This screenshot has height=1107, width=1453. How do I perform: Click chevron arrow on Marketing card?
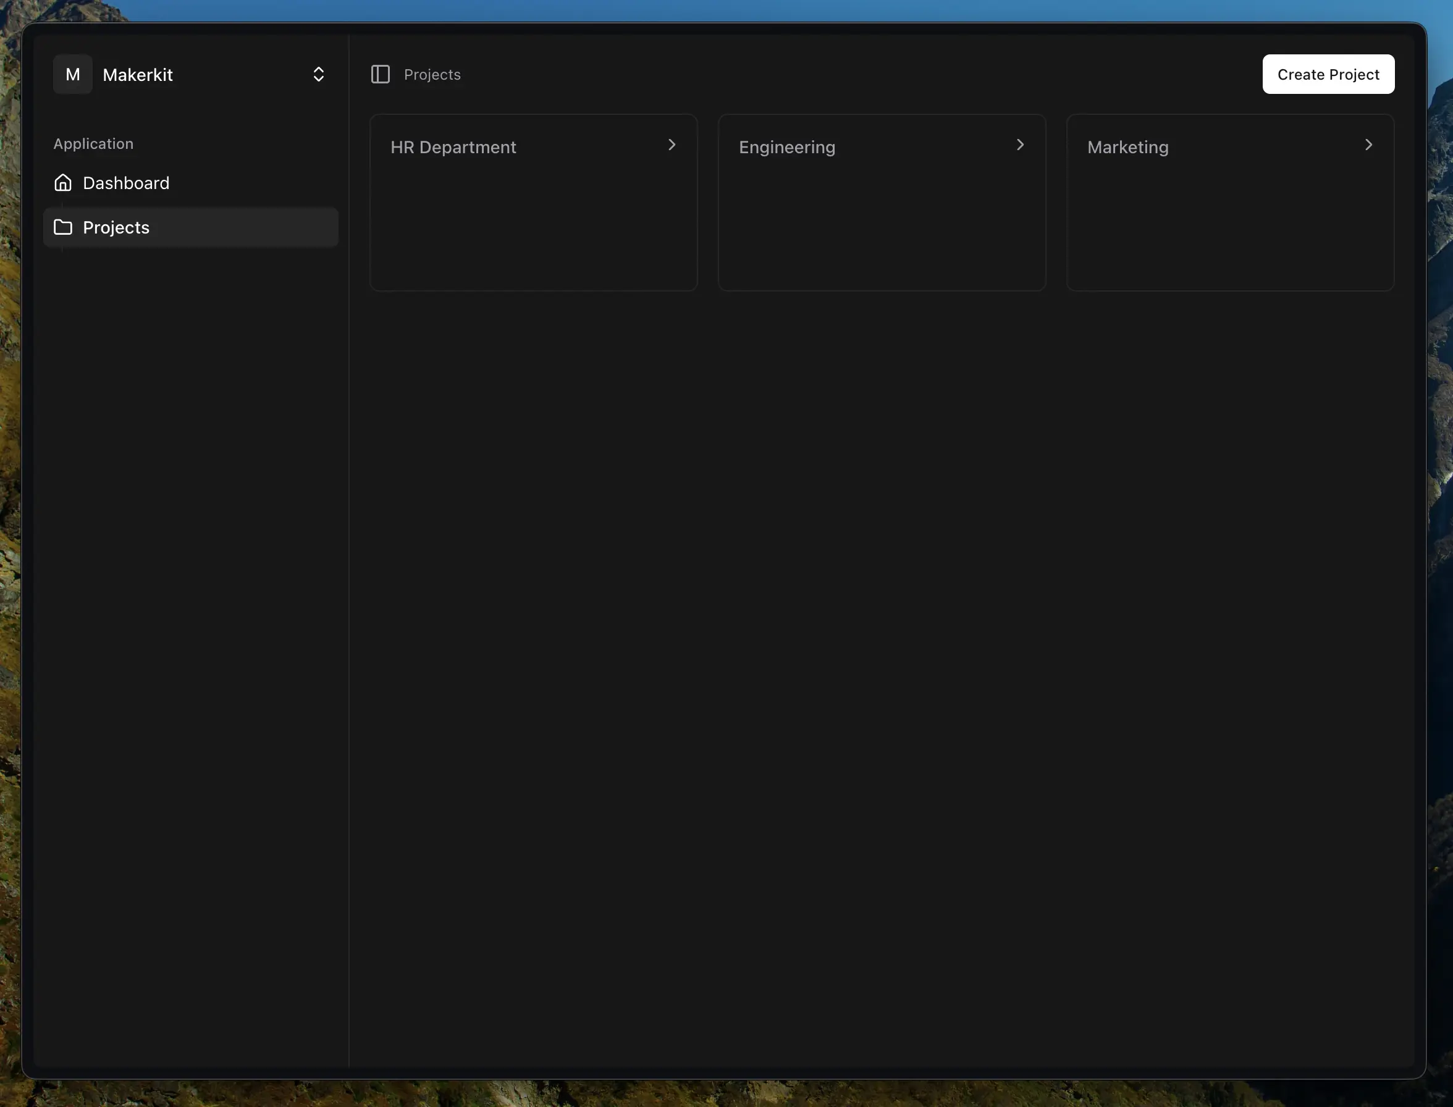[1368, 145]
